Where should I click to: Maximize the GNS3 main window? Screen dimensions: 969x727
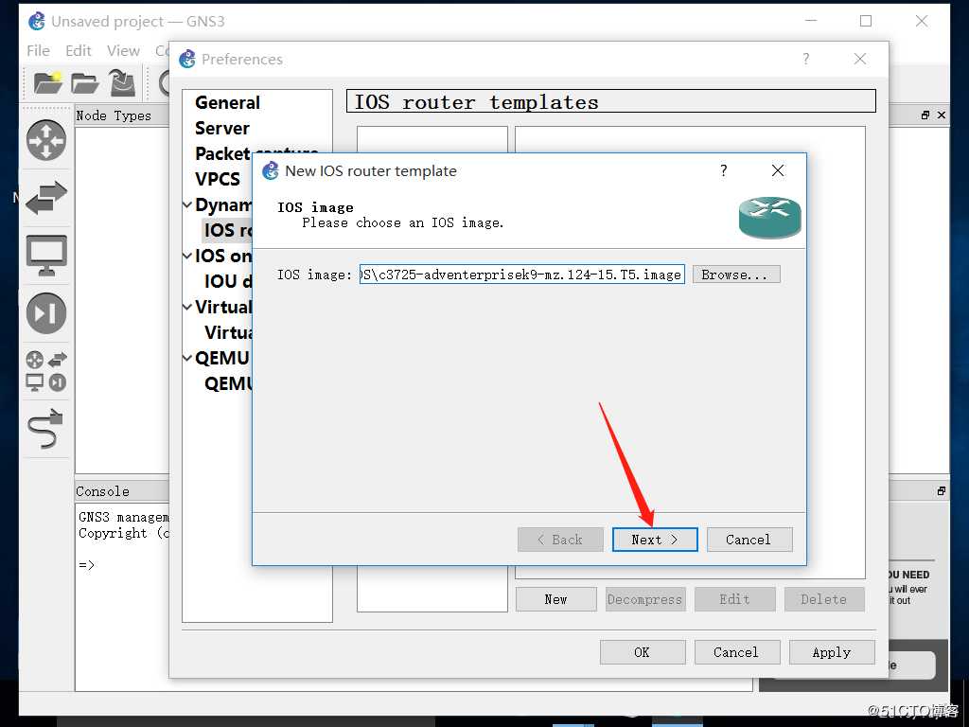pyautogui.click(x=866, y=21)
